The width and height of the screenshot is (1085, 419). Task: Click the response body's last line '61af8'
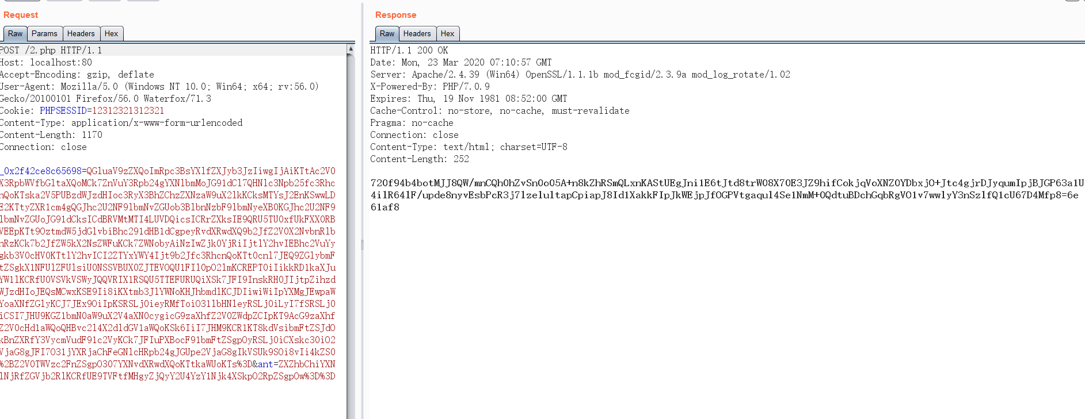click(385, 207)
